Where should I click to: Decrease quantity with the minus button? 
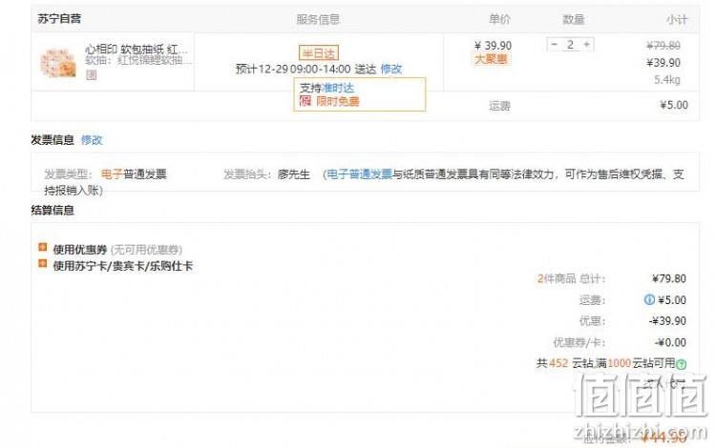(554, 44)
